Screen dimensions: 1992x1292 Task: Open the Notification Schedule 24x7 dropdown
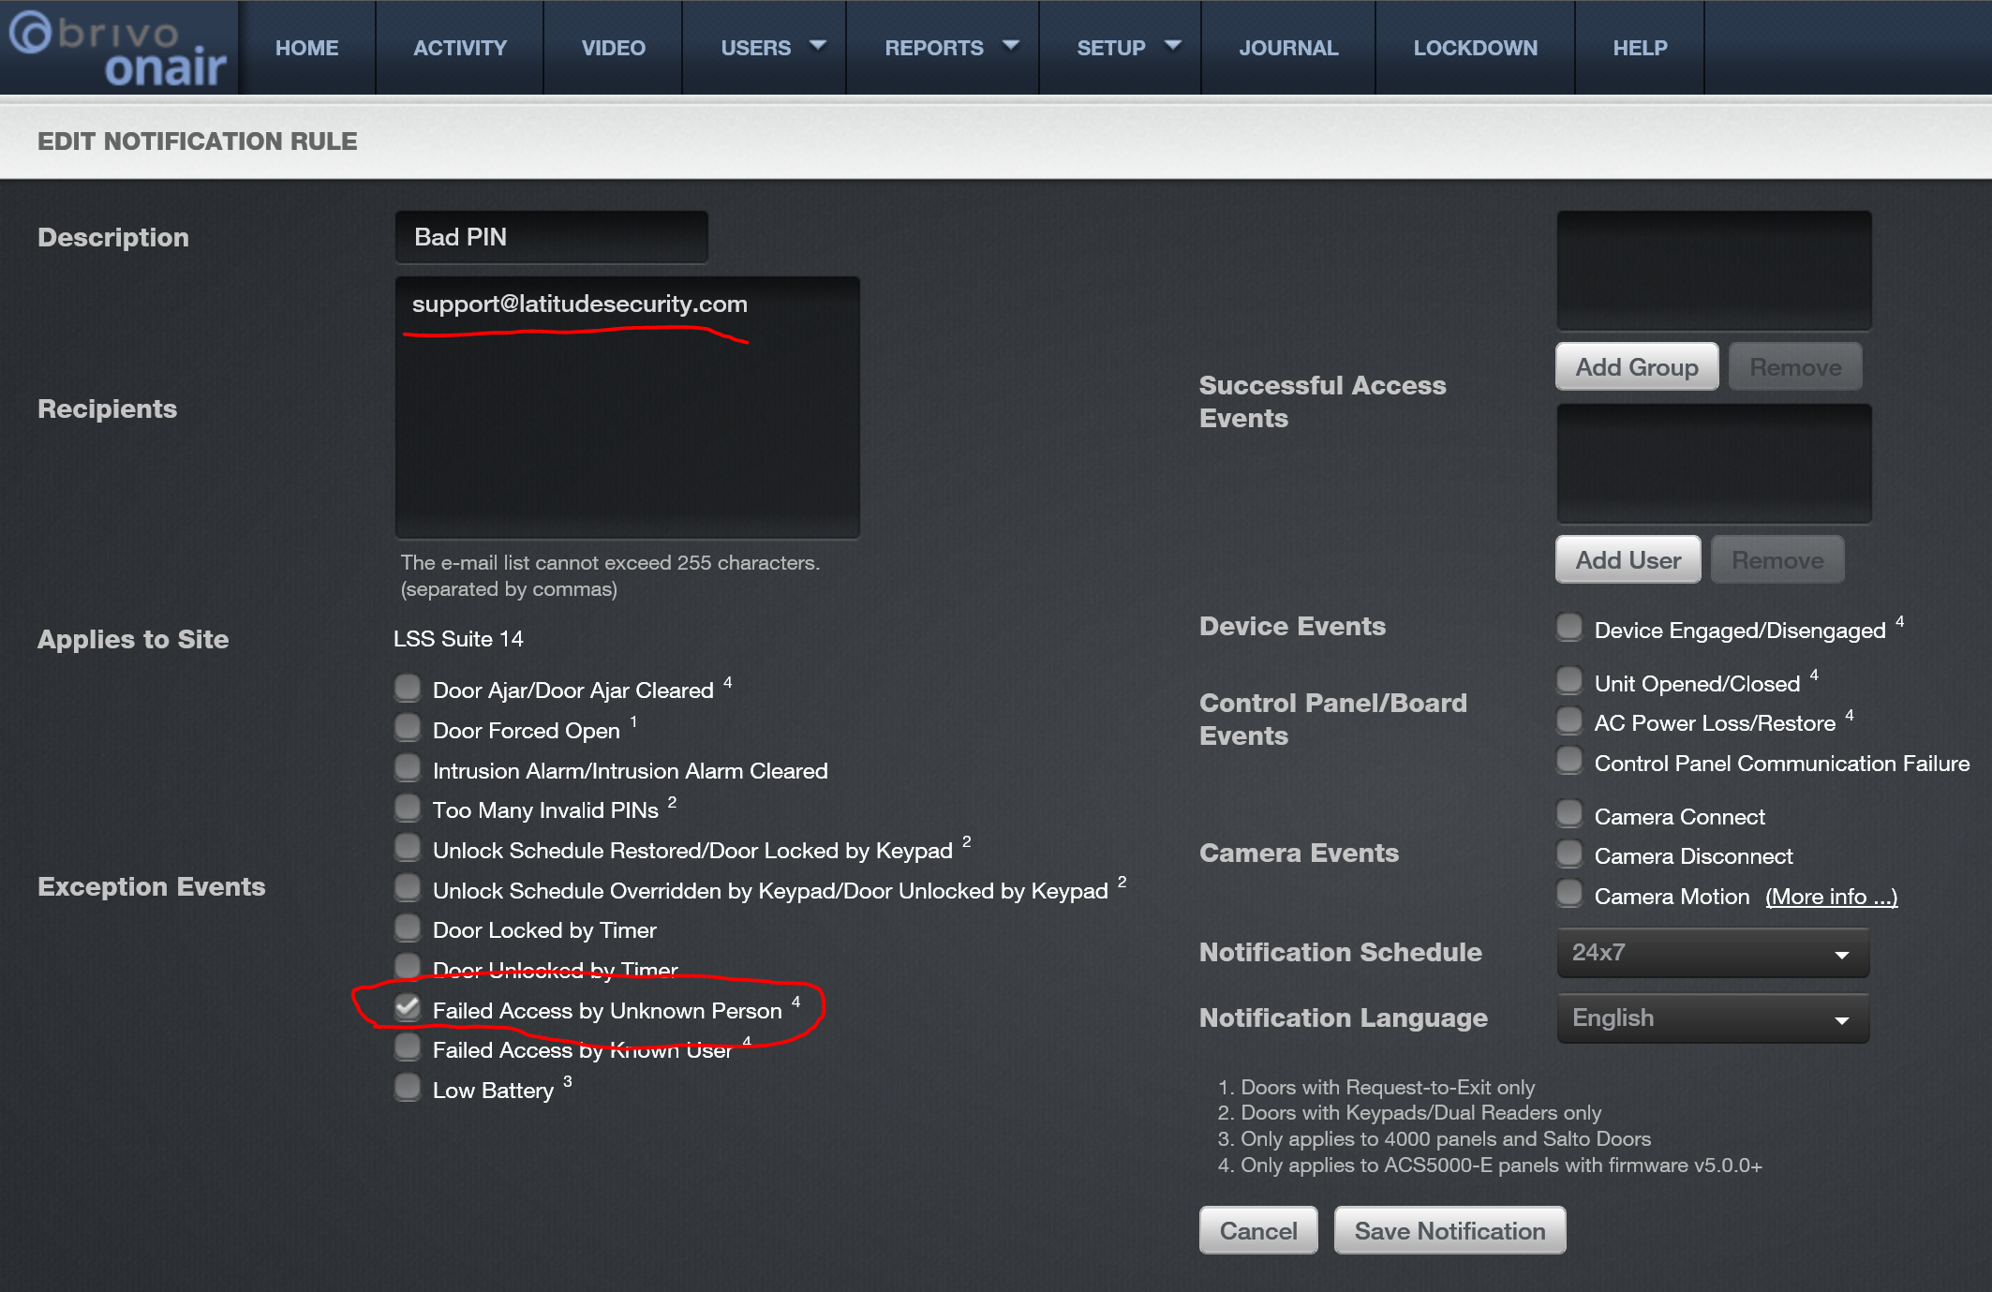click(x=1713, y=953)
